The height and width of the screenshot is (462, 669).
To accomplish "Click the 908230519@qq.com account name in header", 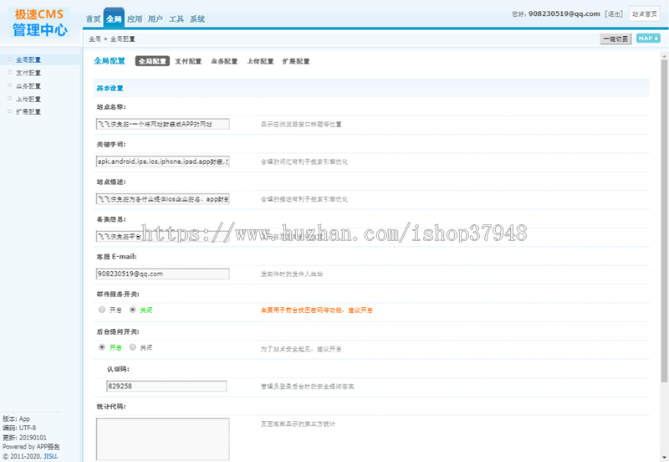I will pos(564,13).
